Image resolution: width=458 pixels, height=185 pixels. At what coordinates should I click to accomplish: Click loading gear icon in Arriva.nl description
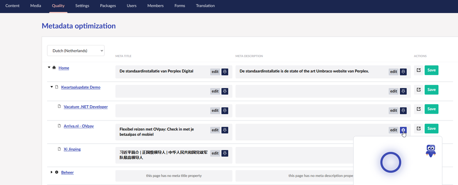403,130
